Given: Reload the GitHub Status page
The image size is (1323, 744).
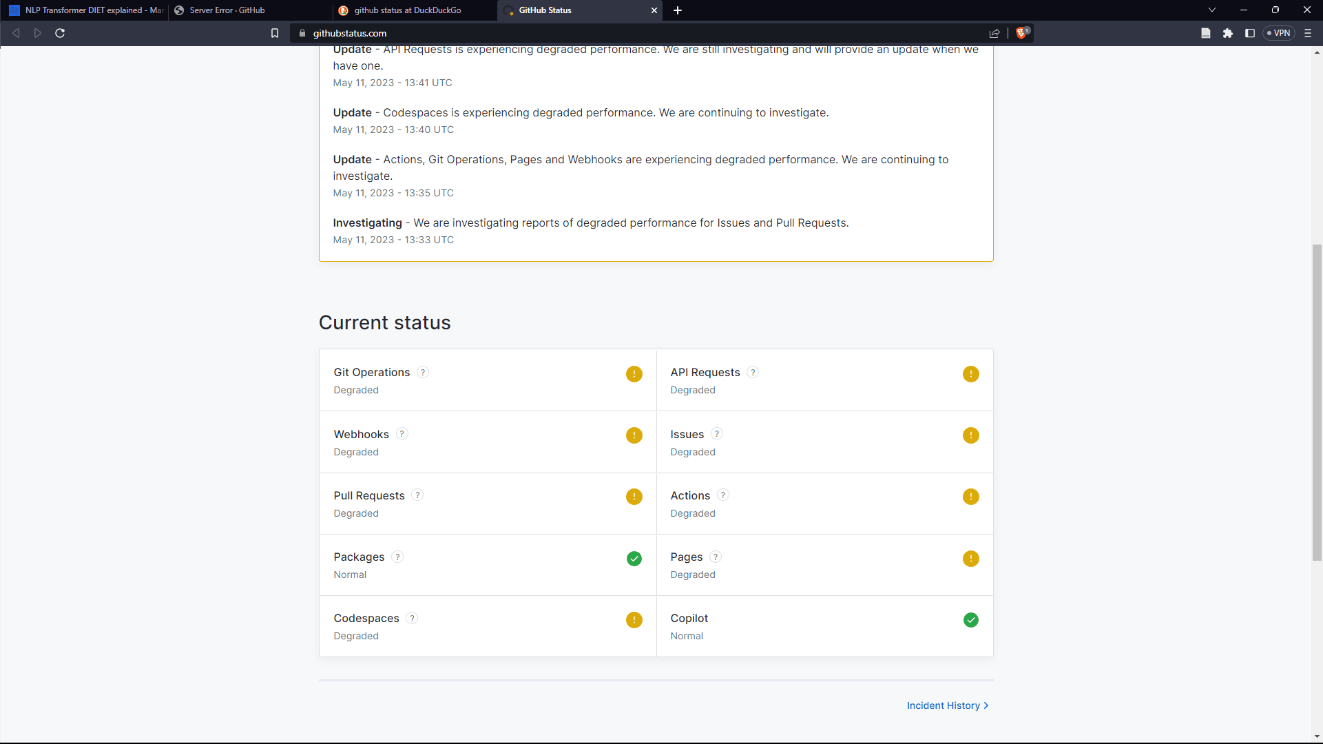Looking at the screenshot, I should click(60, 33).
